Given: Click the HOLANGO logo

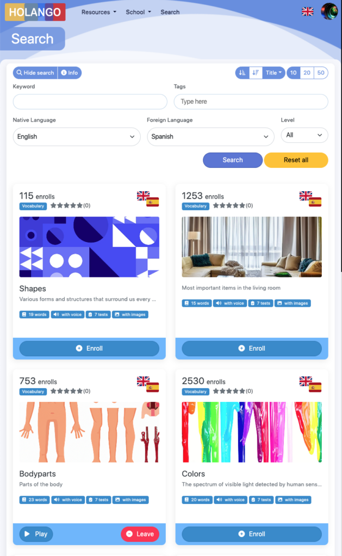Looking at the screenshot, I should coord(35,12).
